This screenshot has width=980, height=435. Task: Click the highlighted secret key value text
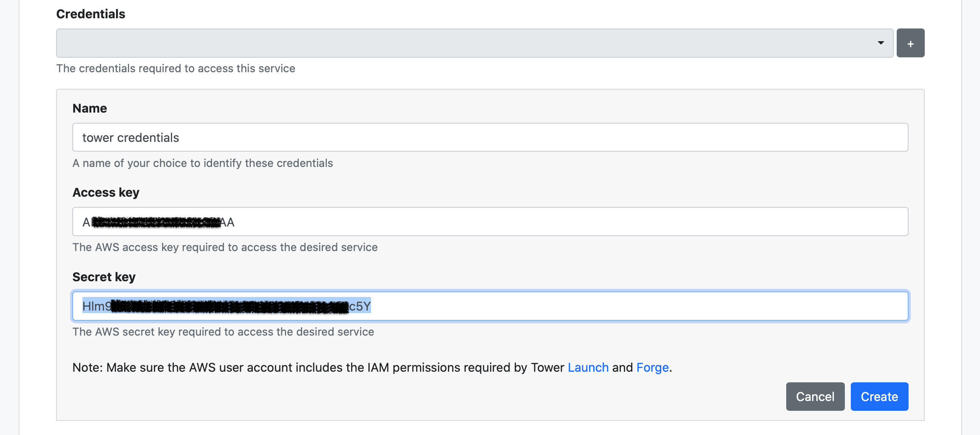click(x=226, y=306)
